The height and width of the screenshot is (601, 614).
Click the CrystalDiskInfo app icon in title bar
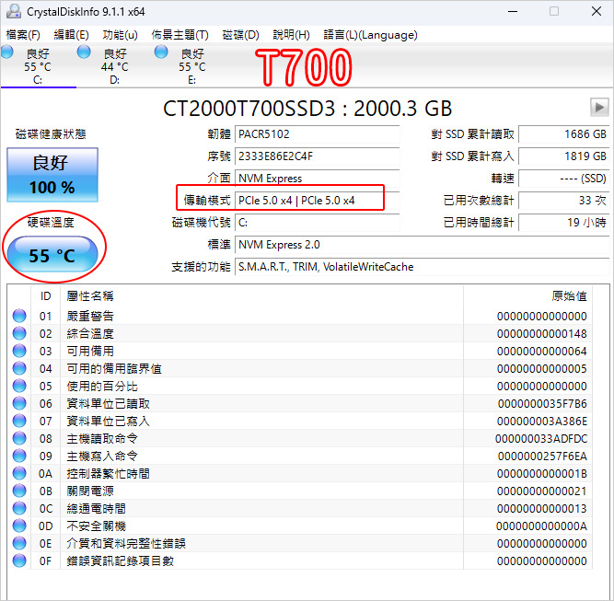coord(14,11)
